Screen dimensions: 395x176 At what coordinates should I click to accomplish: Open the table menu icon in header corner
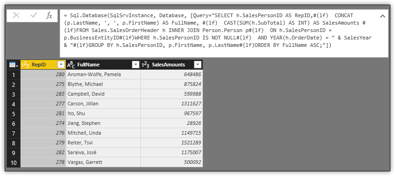click(x=14, y=65)
